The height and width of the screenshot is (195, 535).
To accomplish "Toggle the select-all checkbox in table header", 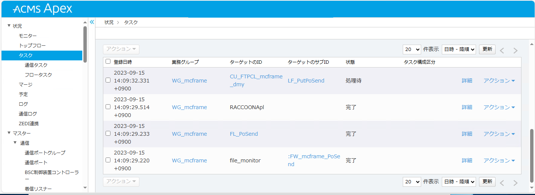I will (x=108, y=61).
